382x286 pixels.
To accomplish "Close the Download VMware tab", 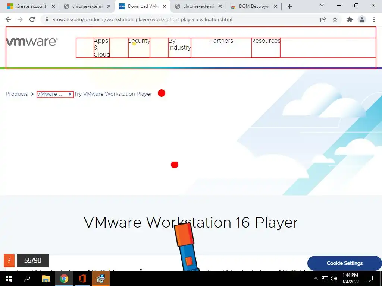I will tap(165, 7).
